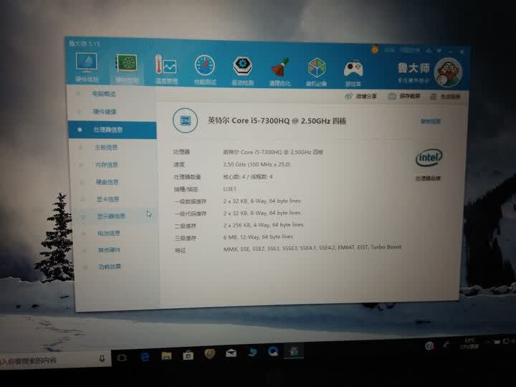Open 电池信息 sidebar item
516x387 pixels.
click(x=109, y=233)
